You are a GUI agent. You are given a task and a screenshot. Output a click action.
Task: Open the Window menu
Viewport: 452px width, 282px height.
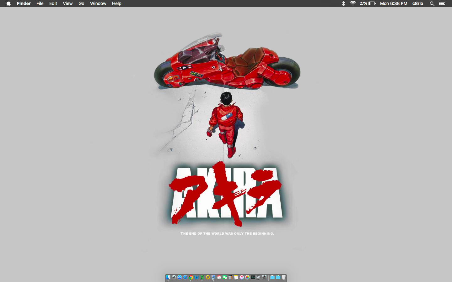98,3
